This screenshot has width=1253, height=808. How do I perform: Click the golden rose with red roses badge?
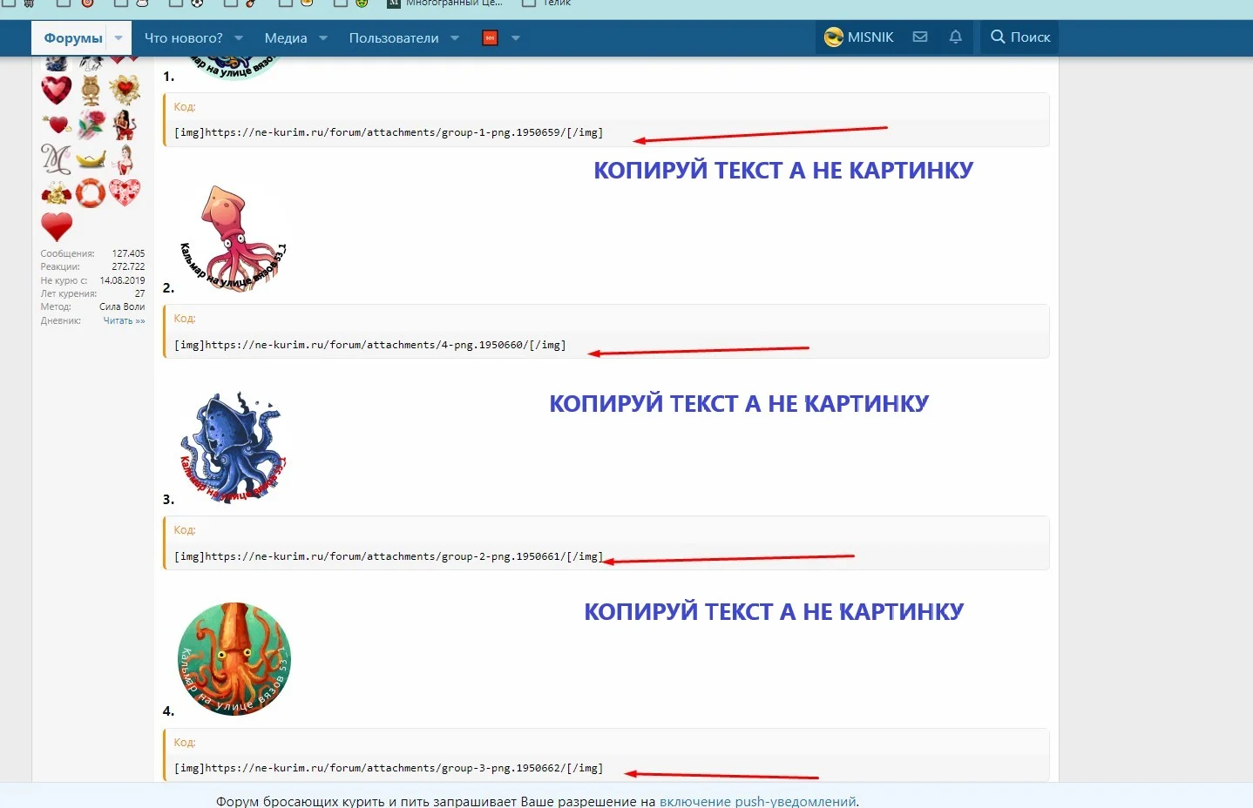point(57,192)
